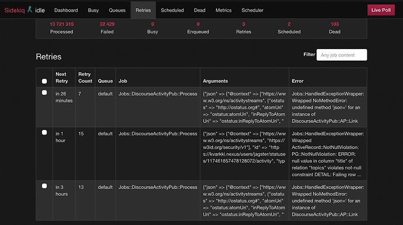Open the 'in 26 minutes' retry entry
403x225 pixels.
click(x=64, y=97)
